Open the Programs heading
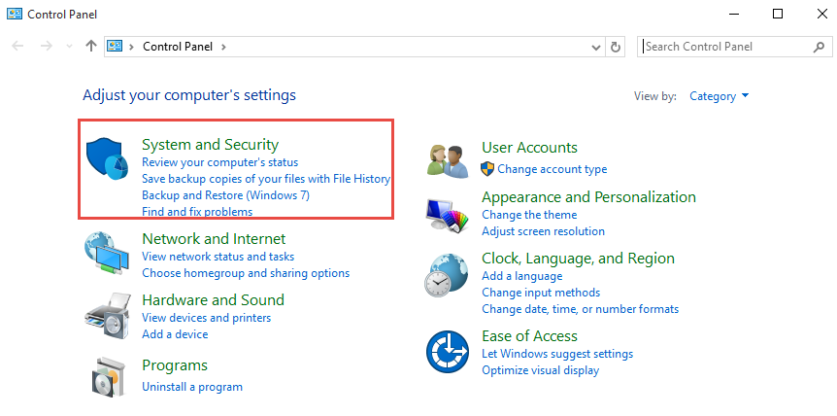837x416 pixels. click(175, 365)
